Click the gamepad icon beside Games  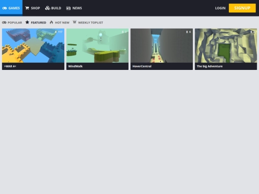[5, 8]
